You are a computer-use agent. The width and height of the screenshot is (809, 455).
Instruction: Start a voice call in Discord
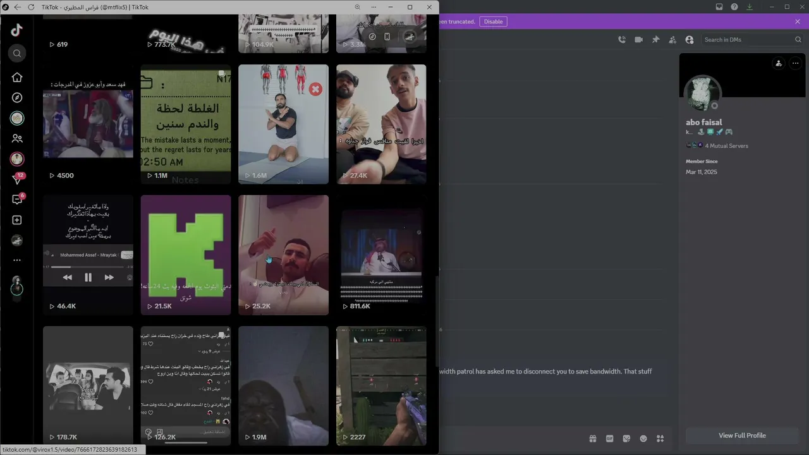(622, 39)
